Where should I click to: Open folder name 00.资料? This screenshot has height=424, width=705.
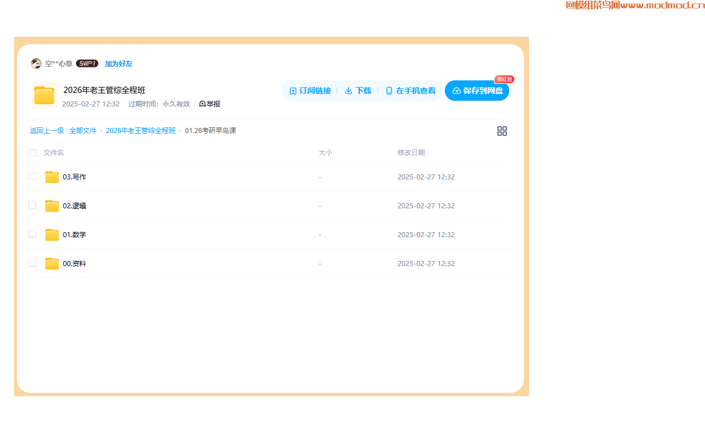point(75,264)
